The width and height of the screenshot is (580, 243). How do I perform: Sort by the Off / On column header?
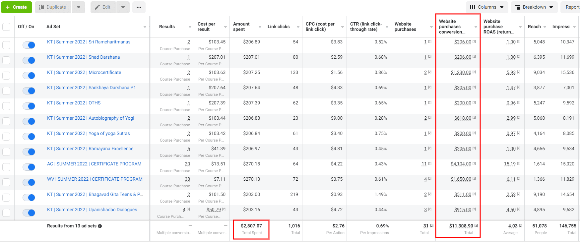26,27
